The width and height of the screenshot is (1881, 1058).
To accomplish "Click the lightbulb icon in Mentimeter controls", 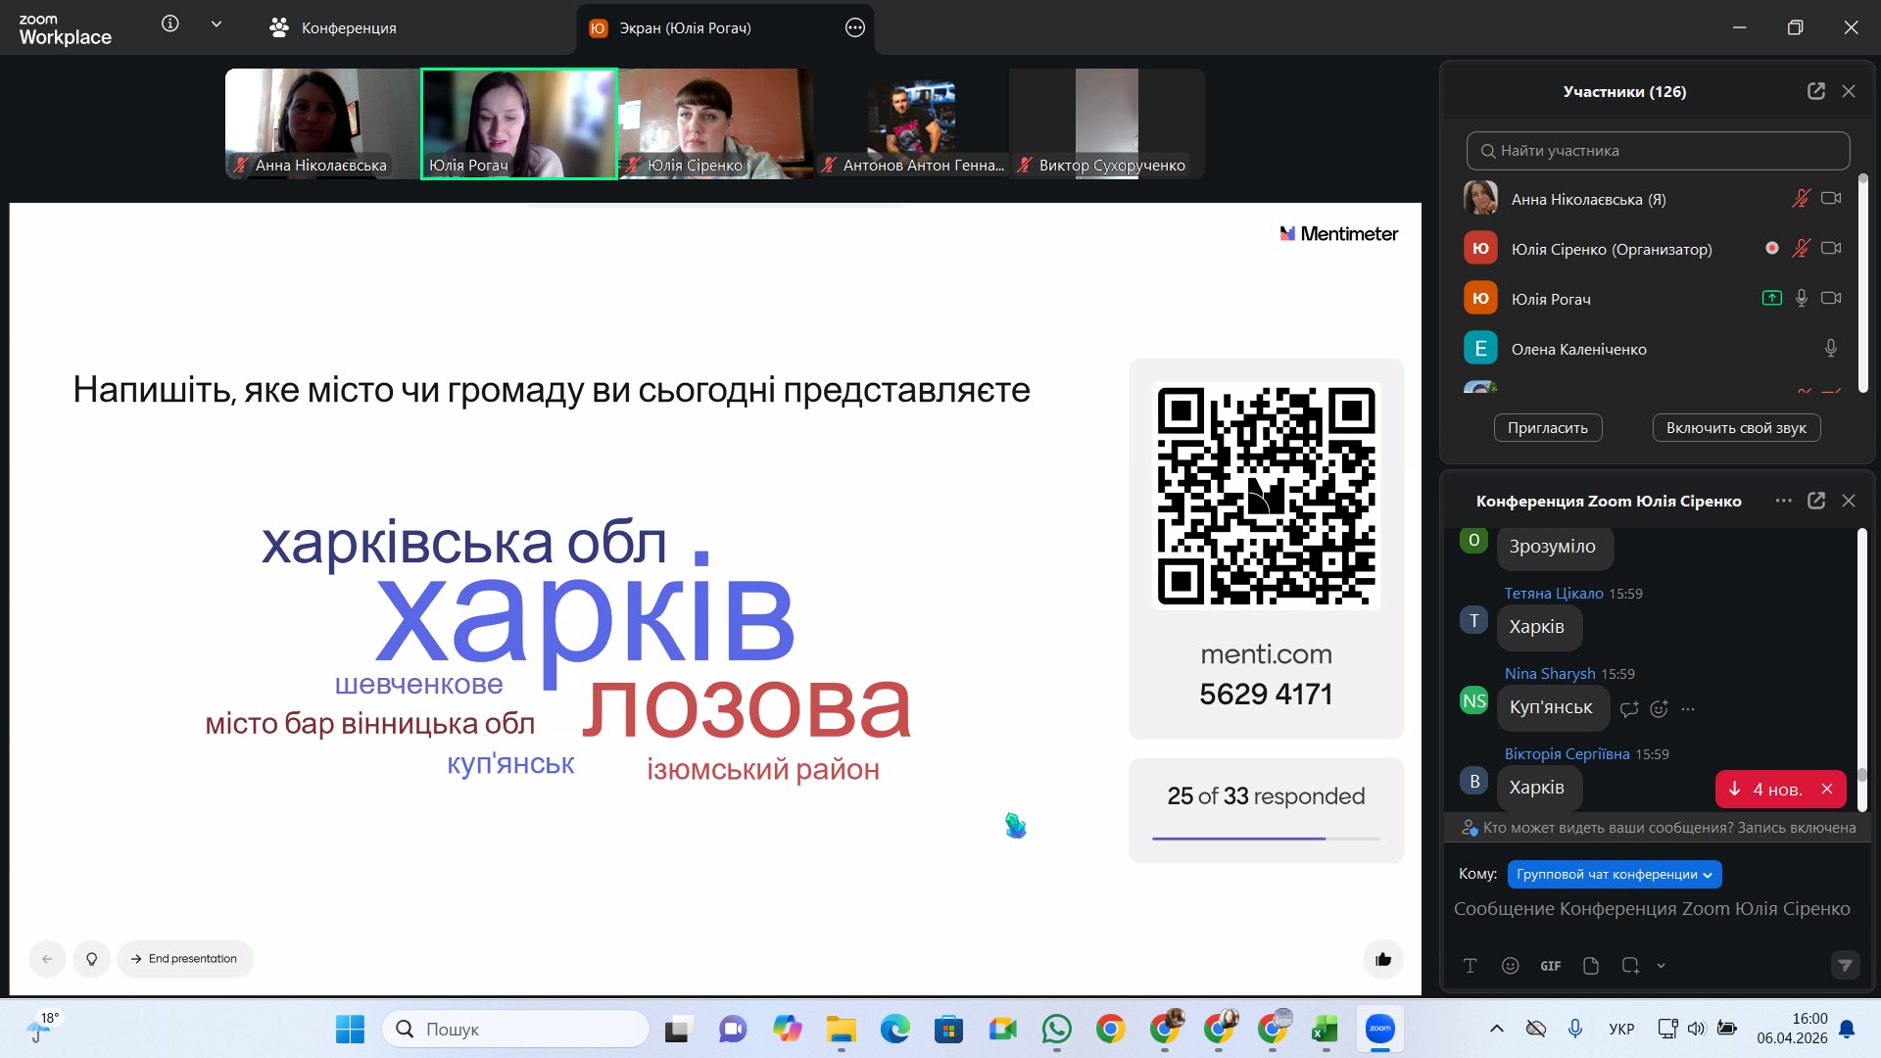I will point(91,959).
